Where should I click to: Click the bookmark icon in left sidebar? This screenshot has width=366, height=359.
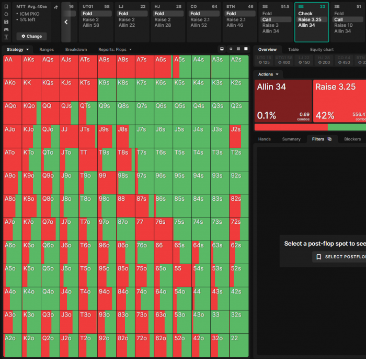point(6,6)
